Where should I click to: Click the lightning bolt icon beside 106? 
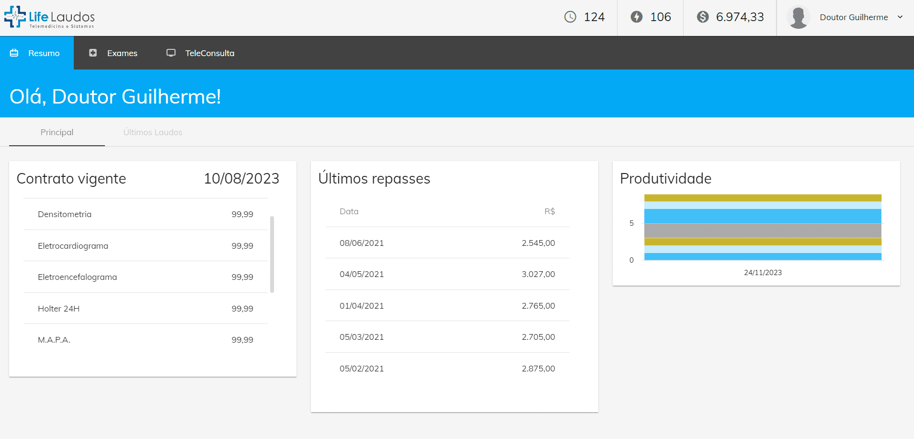click(636, 17)
